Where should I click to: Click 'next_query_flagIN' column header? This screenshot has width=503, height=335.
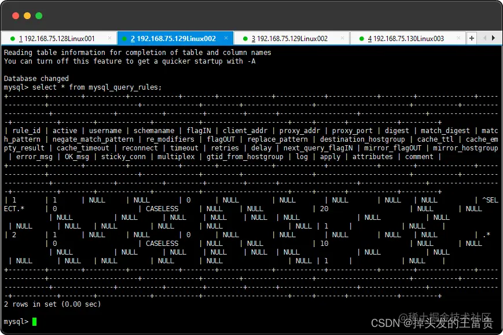point(318,148)
